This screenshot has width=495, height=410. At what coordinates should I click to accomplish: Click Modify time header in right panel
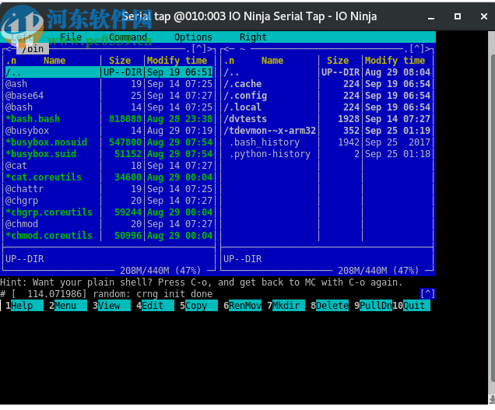coord(395,61)
